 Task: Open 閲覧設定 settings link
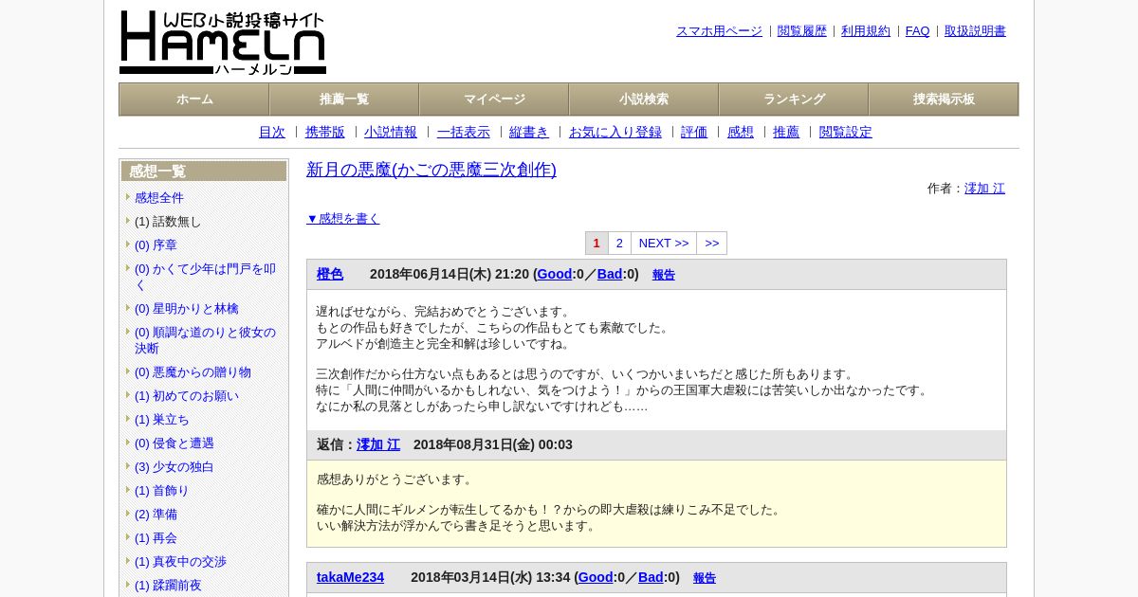coord(846,133)
